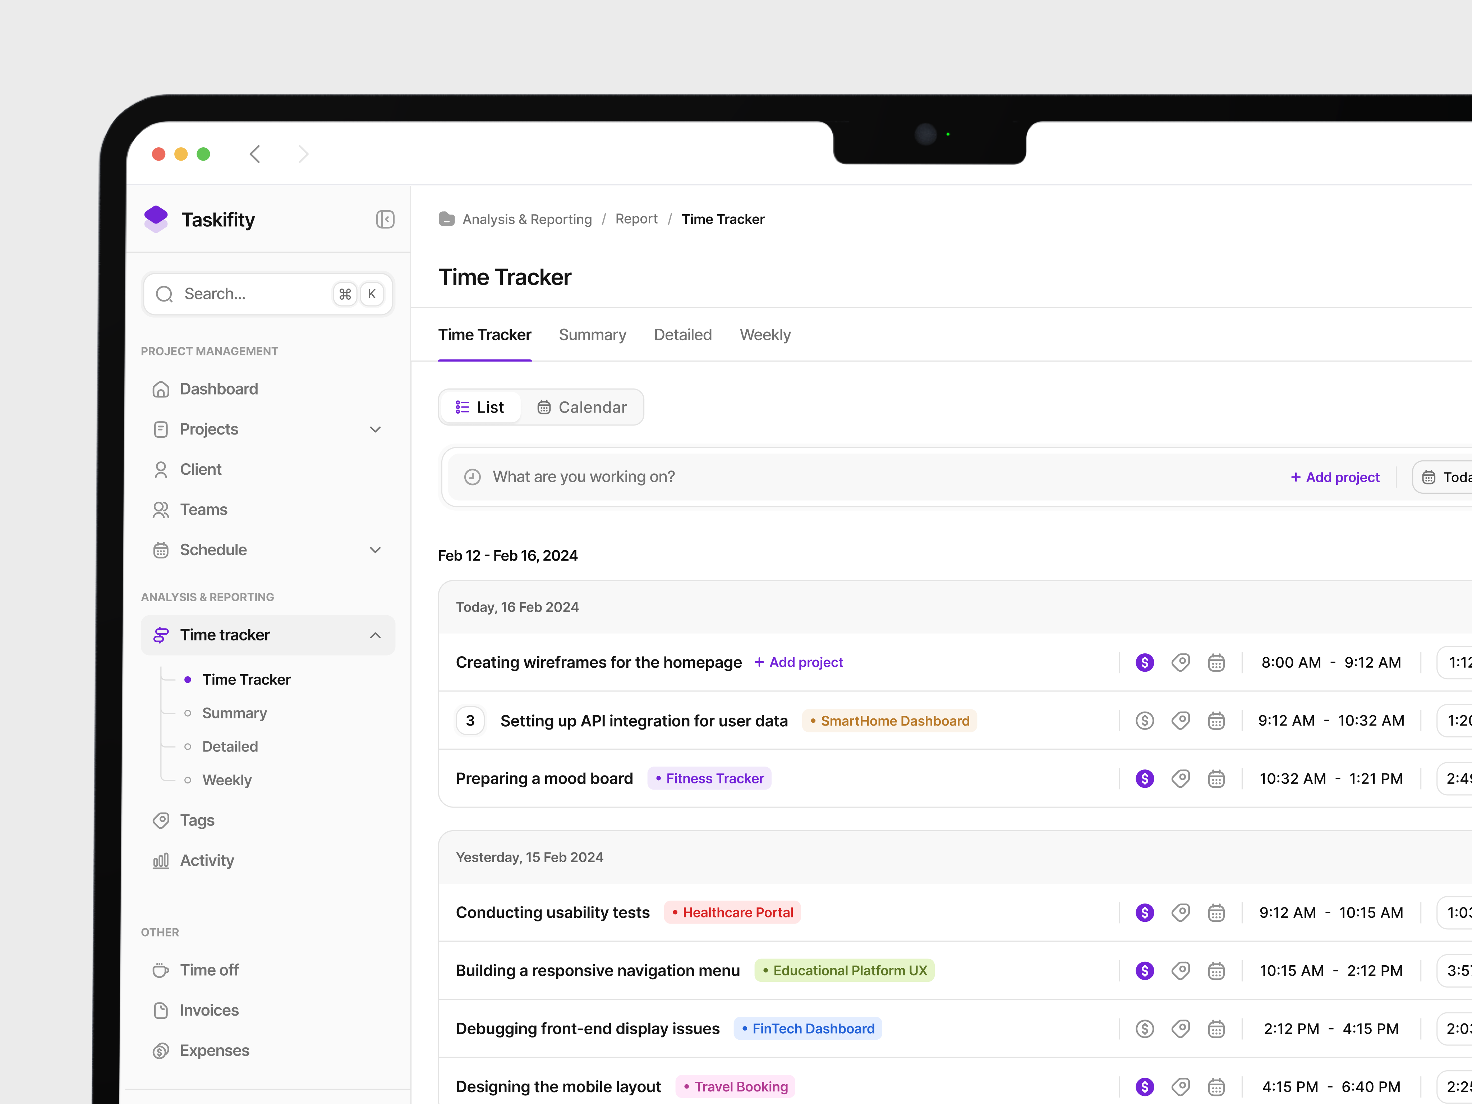Select the Time Tracker tab

point(484,335)
